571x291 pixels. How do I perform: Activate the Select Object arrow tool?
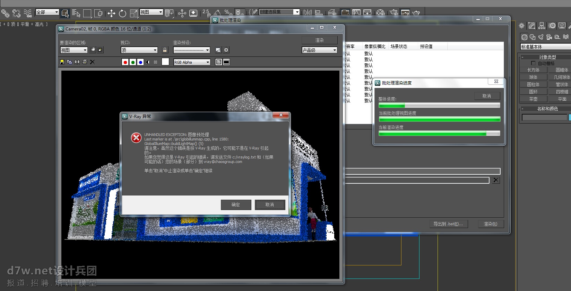pyautogui.click(x=65, y=13)
